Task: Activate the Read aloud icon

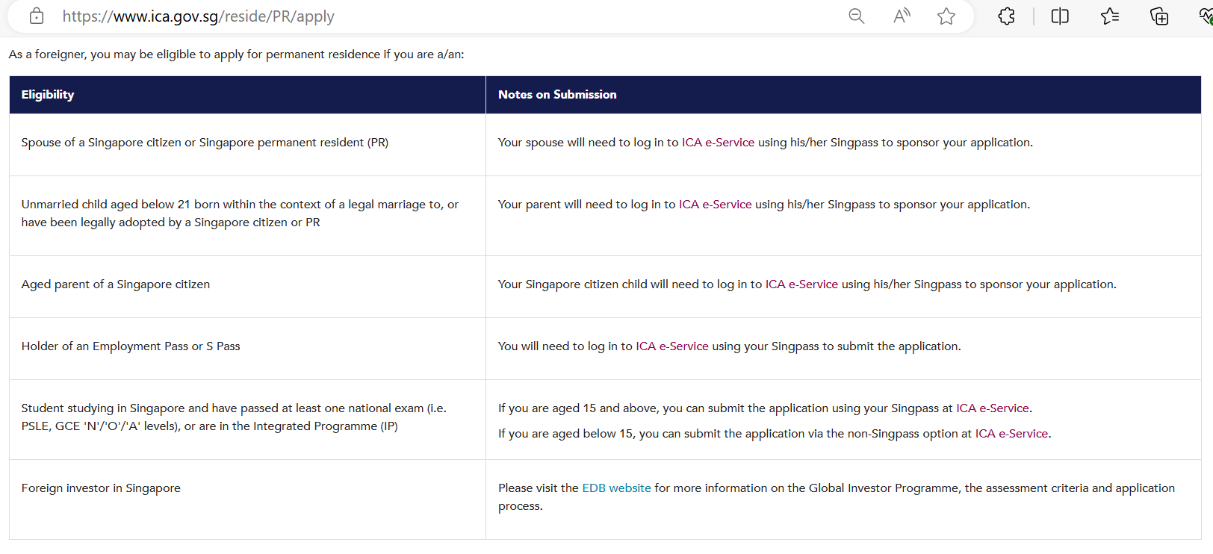Action: (x=902, y=16)
